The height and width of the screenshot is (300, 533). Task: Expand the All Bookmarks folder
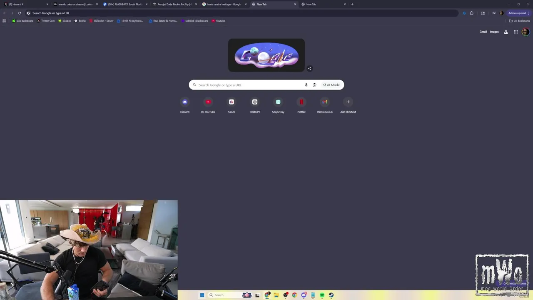519,21
